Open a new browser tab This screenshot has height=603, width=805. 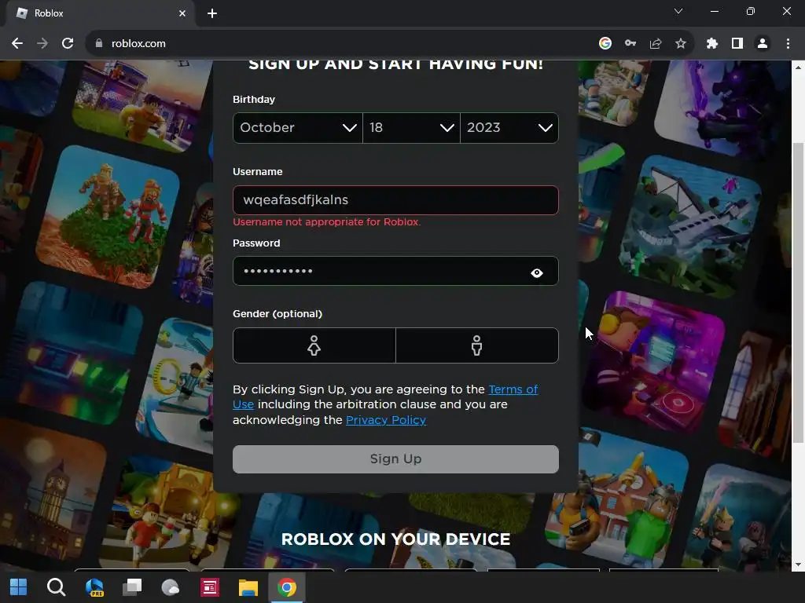coord(212,13)
